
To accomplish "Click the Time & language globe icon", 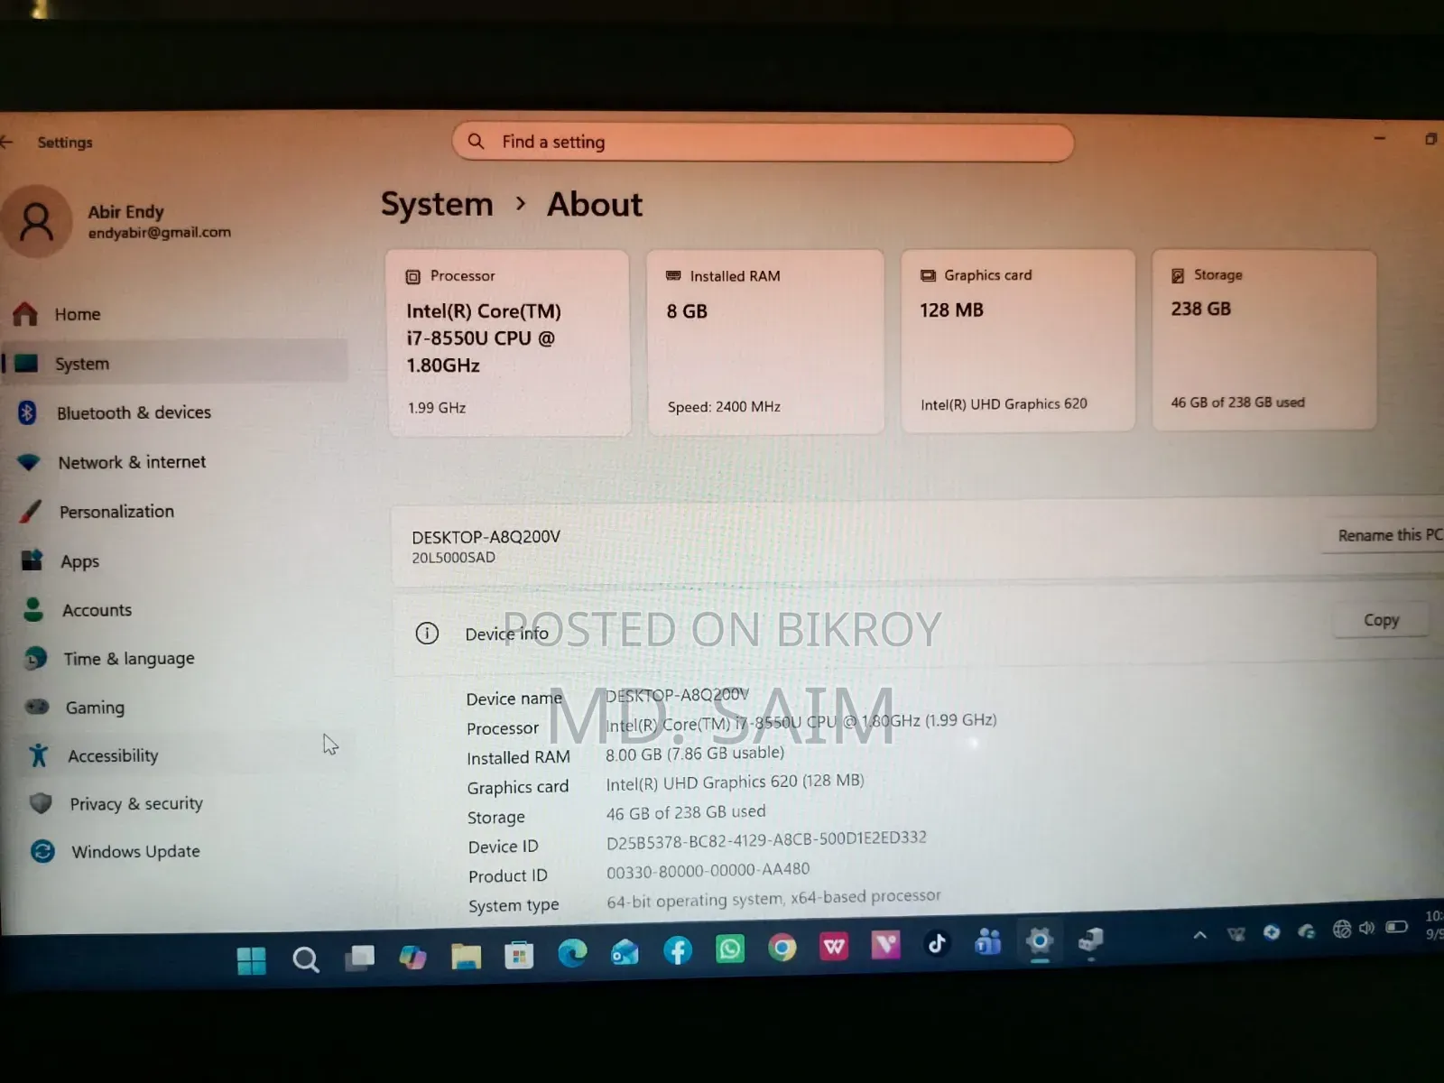I will tap(35, 659).
